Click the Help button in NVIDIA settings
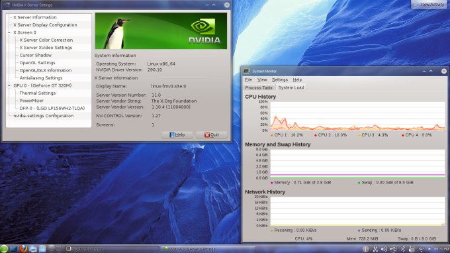Viewport: 450px width, 253px height. 177,134
